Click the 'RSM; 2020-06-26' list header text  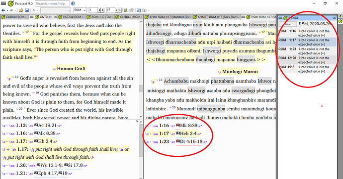(x=315, y=24)
